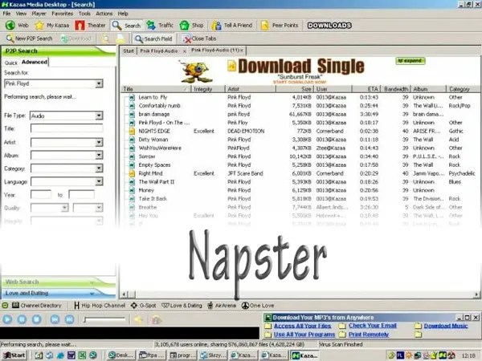The height and width of the screenshot is (361, 482).
Task: Switch to the Advanced search tab
Action: [x=35, y=62]
